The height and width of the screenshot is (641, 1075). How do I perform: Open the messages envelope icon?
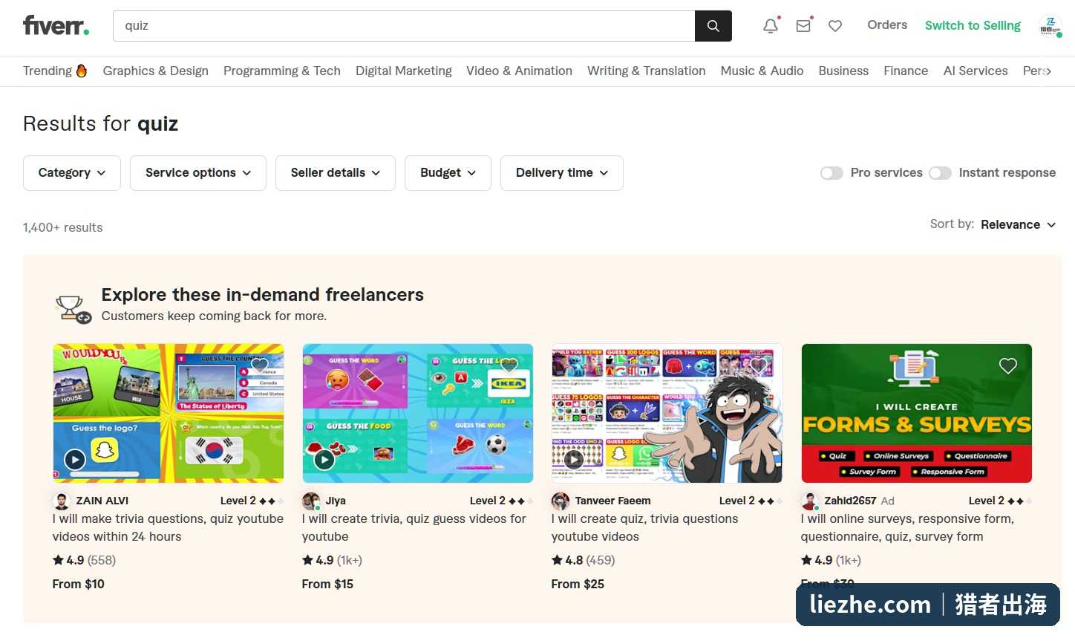[x=803, y=26]
